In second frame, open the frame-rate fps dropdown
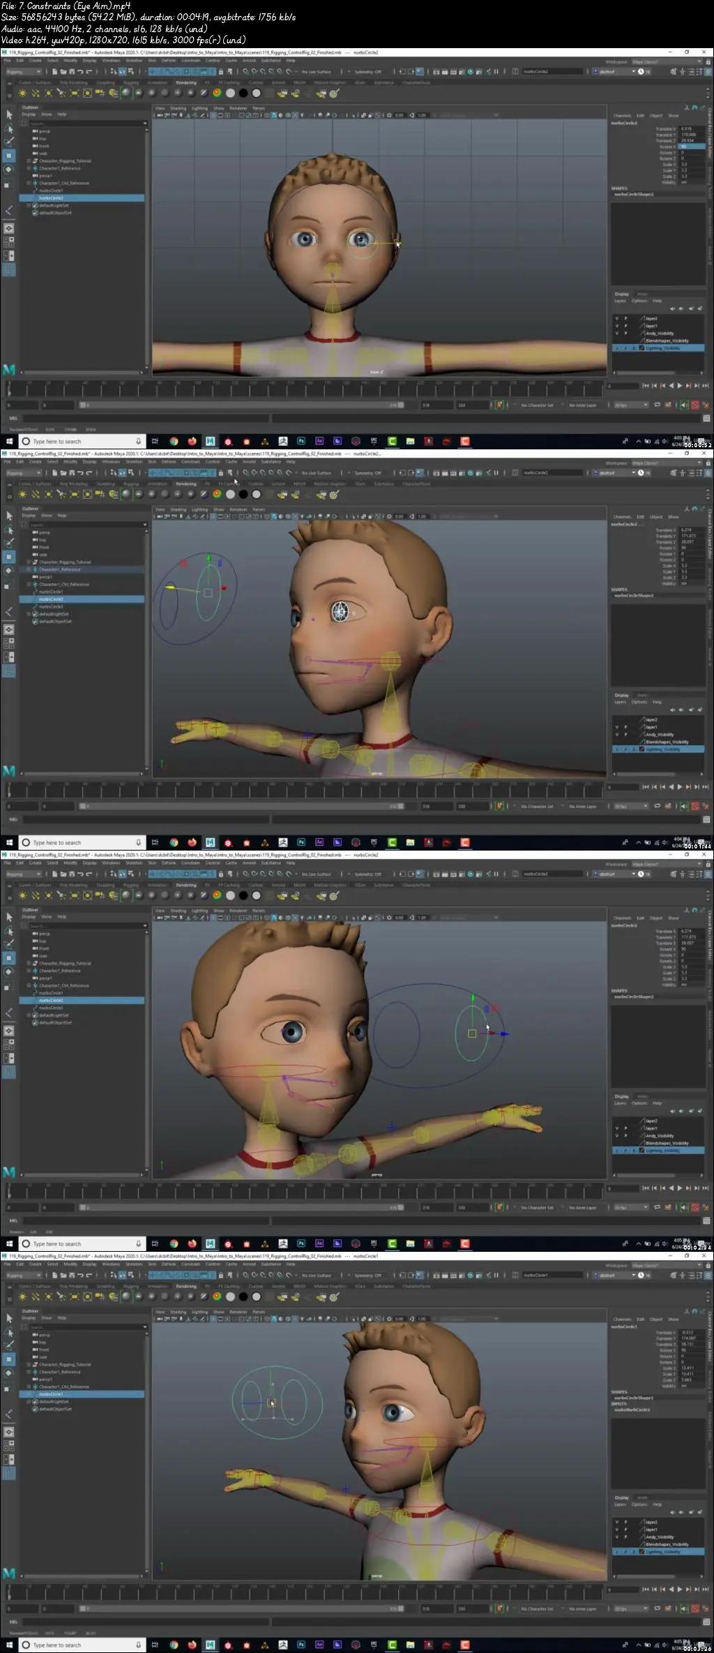This screenshot has height=1653, width=714. tap(630, 806)
